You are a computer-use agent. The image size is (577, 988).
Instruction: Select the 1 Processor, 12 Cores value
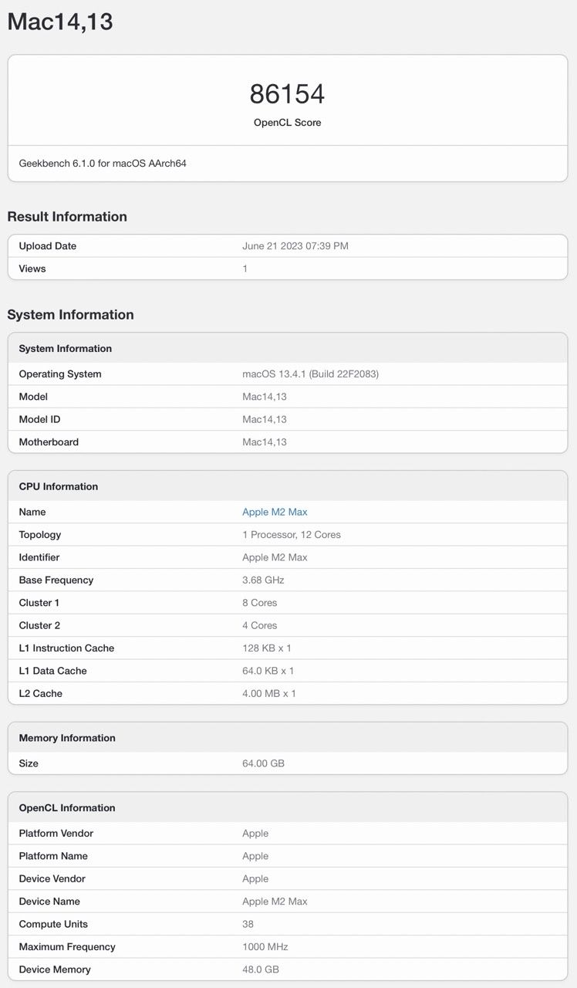(x=292, y=535)
